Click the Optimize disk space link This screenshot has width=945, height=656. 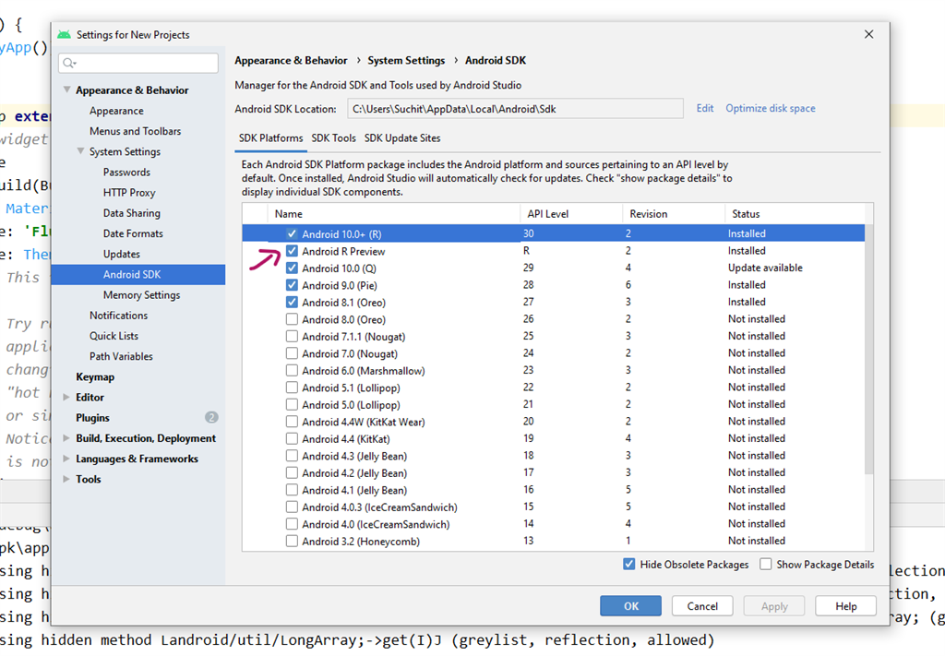tap(771, 109)
